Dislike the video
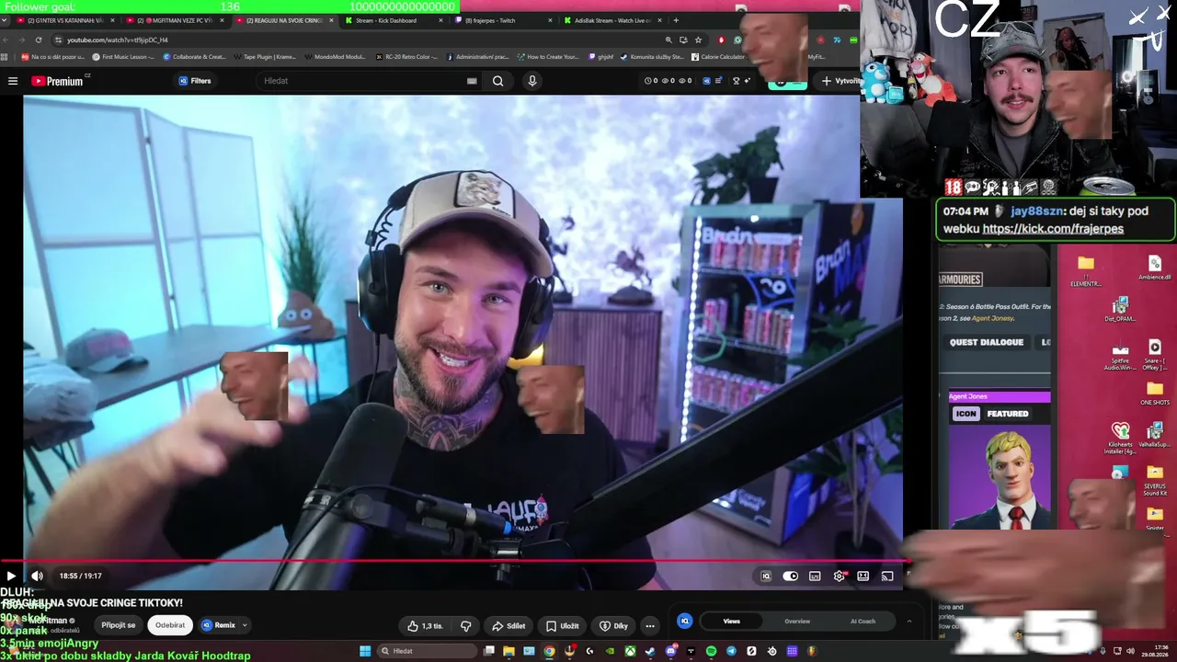Image resolution: width=1177 pixels, height=662 pixels. [466, 626]
